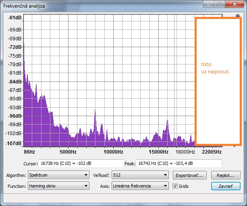Toggle the Grids checkbox

point(175,186)
